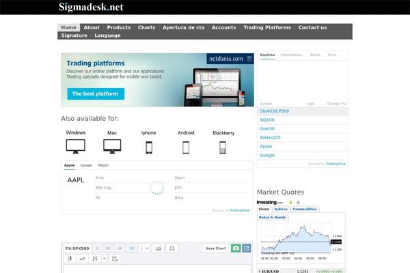The height and width of the screenshot is (273, 410).
Task: Open the Rates & Bonds tab
Action: click(273, 217)
